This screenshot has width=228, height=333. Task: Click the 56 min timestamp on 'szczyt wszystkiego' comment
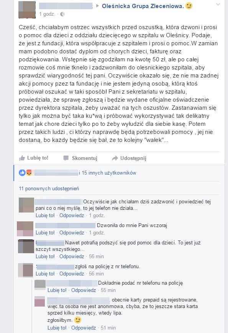tap(96, 257)
